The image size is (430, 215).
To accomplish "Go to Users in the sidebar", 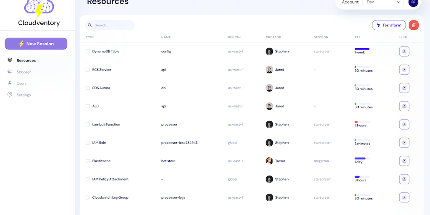I will click(x=21, y=84).
